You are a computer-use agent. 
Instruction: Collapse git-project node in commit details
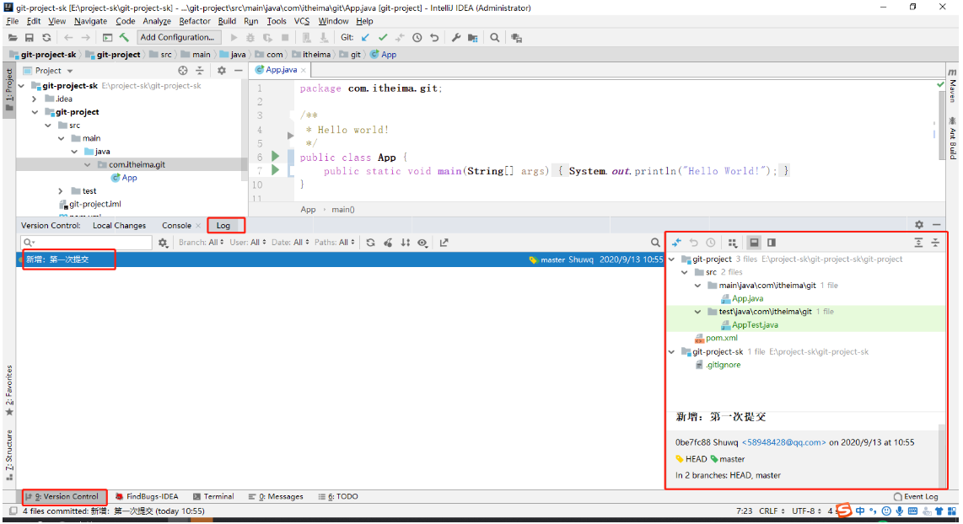click(x=672, y=259)
